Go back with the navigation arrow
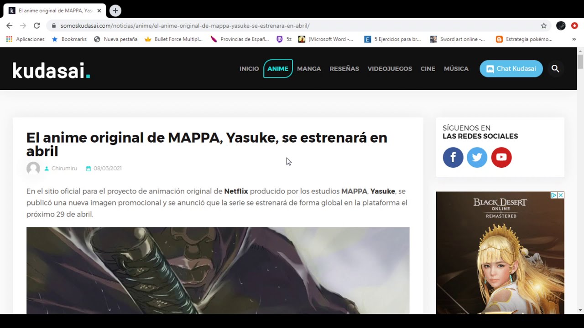The image size is (584, 328). click(9, 26)
